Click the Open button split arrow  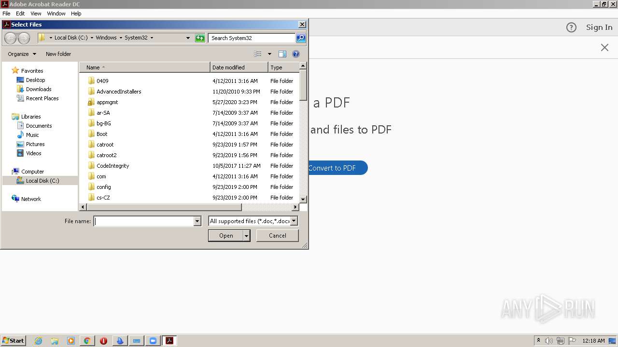click(246, 236)
